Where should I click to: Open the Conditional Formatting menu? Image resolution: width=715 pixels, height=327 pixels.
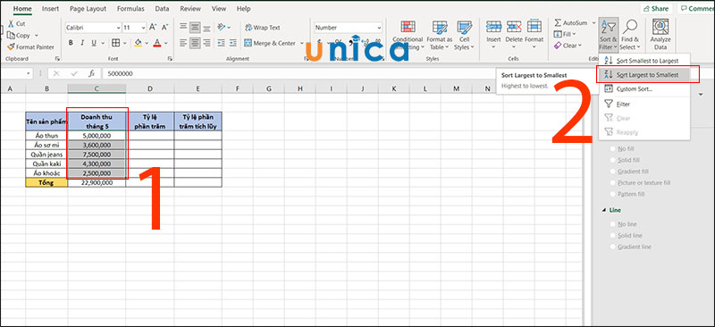tap(408, 35)
